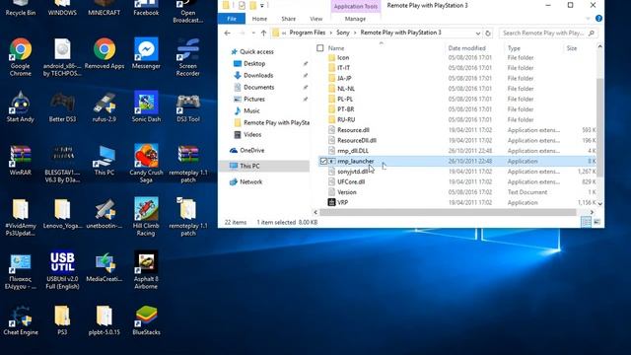
Task: Open the Quick Access Toolbar customize dropdown
Action: 262,6
